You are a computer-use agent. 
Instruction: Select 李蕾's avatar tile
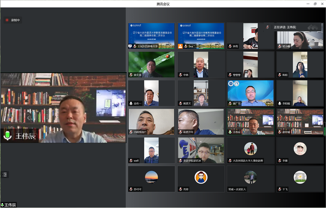coord(300,150)
